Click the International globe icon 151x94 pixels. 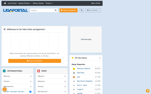pos(4,71)
